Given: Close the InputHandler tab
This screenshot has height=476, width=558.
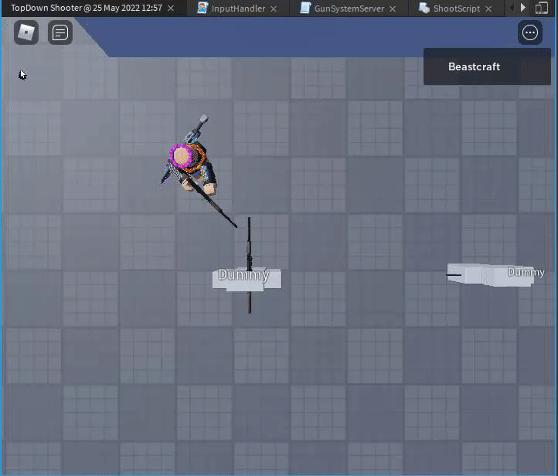Looking at the screenshot, I should [274, 8].
